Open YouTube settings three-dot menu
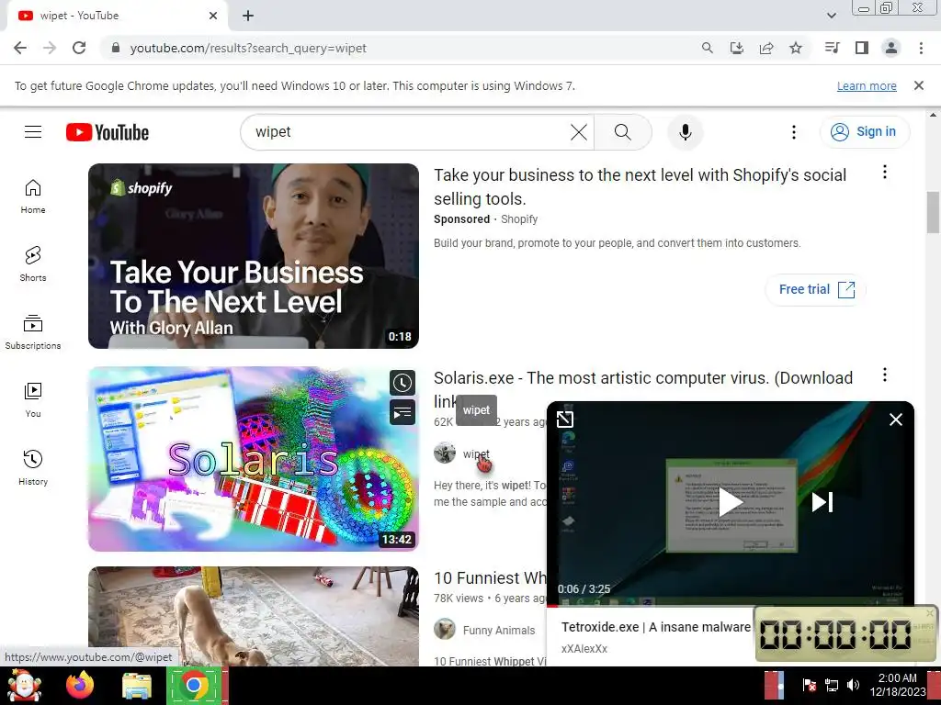The height and width of the screenshot is (705, 941). click(793, 132)
